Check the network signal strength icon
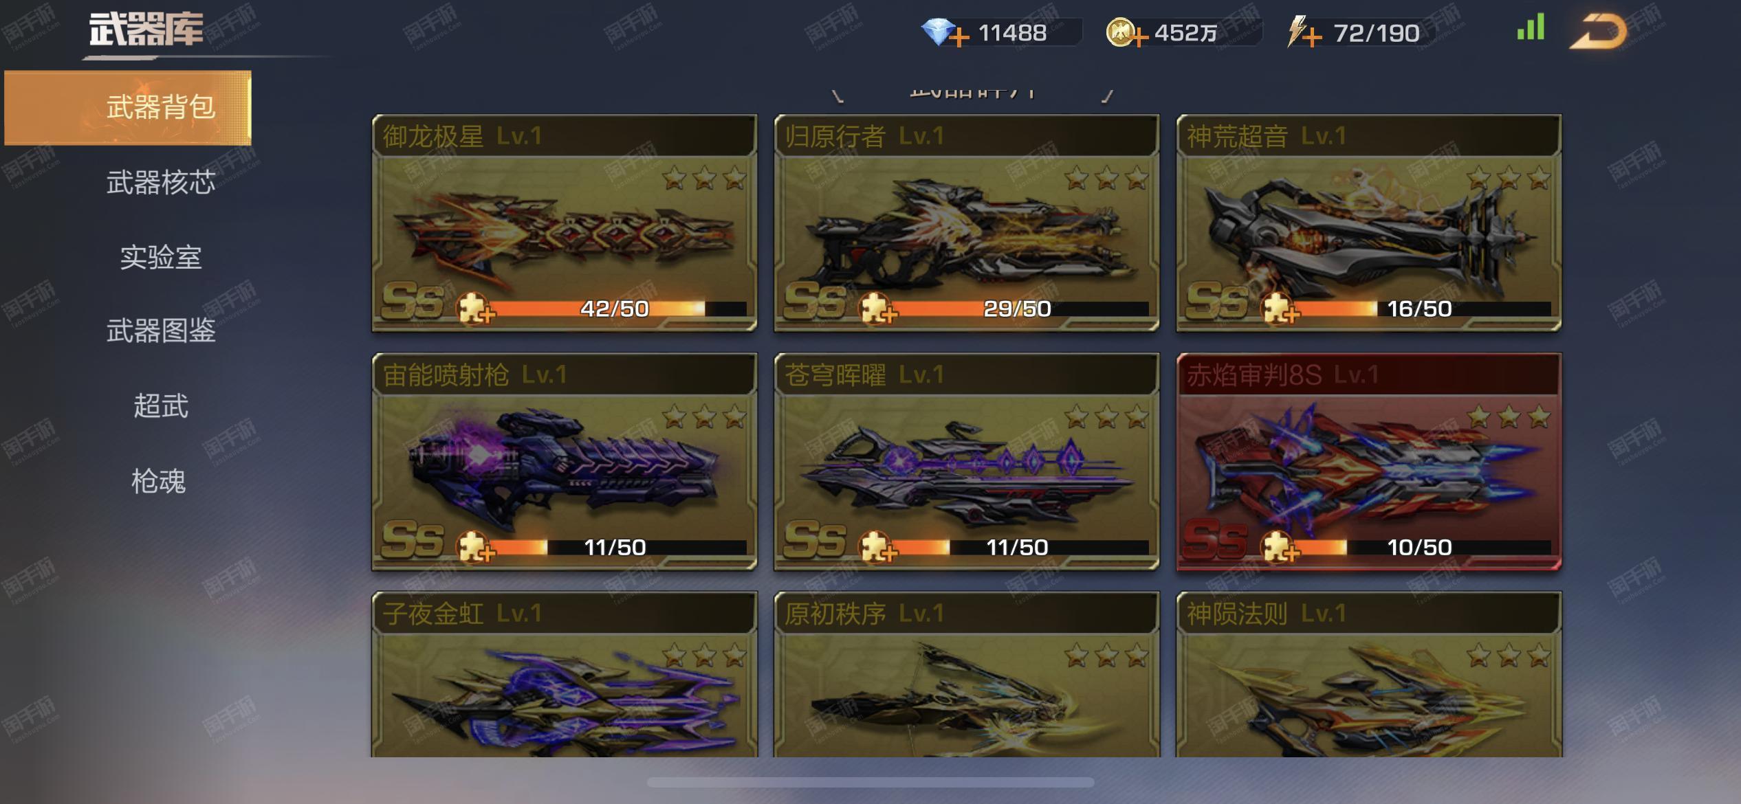The height and width of the screenshot is (804, 1741). (x=1531, y=27)
